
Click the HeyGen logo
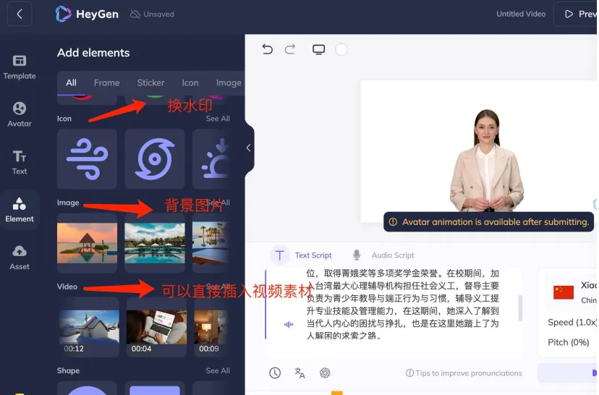tap(87, 14)
